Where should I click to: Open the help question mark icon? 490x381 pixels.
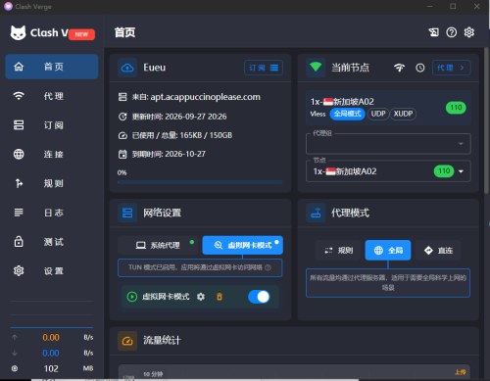452,32
